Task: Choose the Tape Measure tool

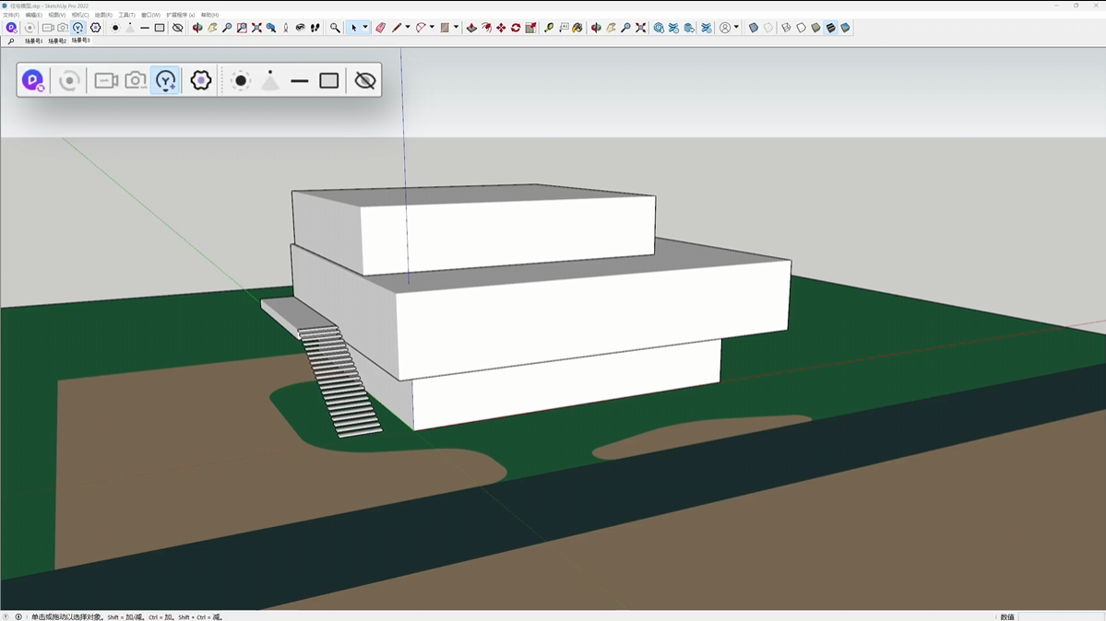Action: [549, 28]
